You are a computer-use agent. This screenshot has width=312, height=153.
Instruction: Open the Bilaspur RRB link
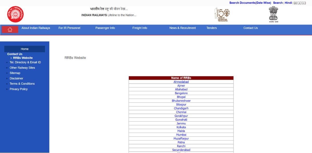[181, 105]
